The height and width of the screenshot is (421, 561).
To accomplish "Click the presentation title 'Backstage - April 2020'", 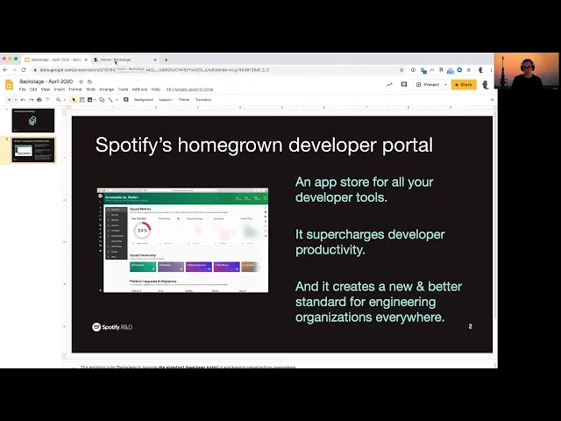I will [46, 82].
